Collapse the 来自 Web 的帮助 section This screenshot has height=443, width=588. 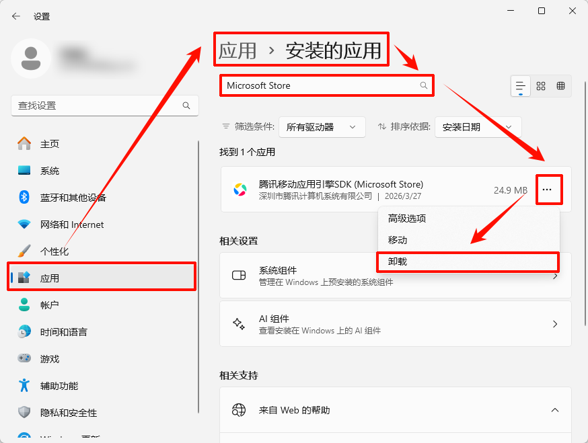point(555,409)
